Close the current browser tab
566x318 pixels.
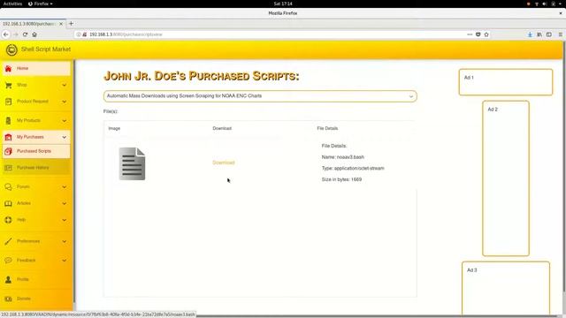(x=61, y=24)
